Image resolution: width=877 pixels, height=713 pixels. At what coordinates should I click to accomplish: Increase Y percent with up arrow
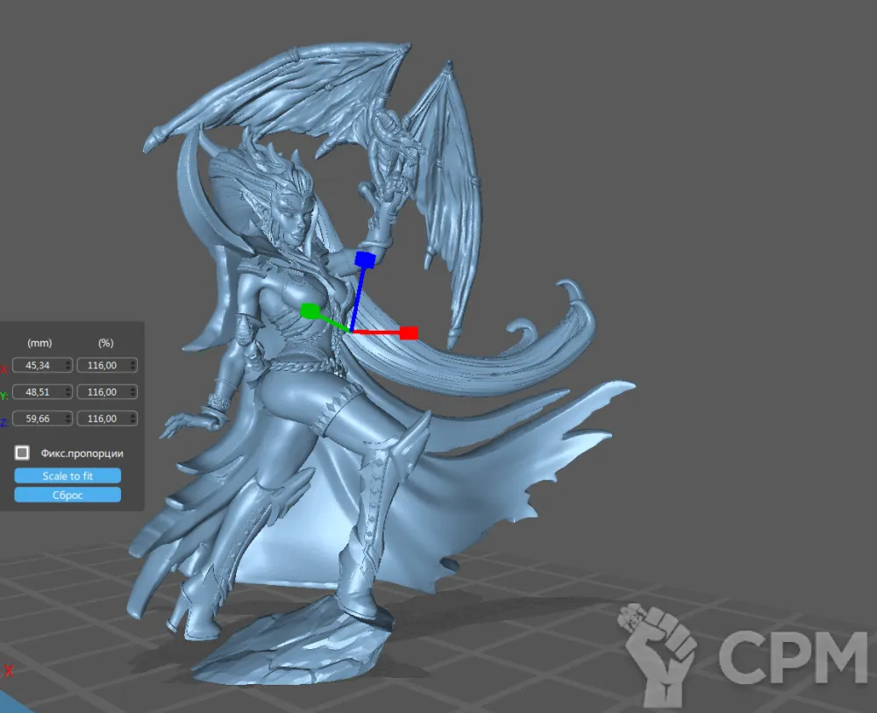tap(132, 389)
